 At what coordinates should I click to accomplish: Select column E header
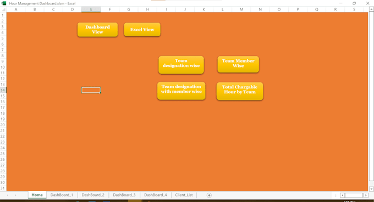coord(91,9)
